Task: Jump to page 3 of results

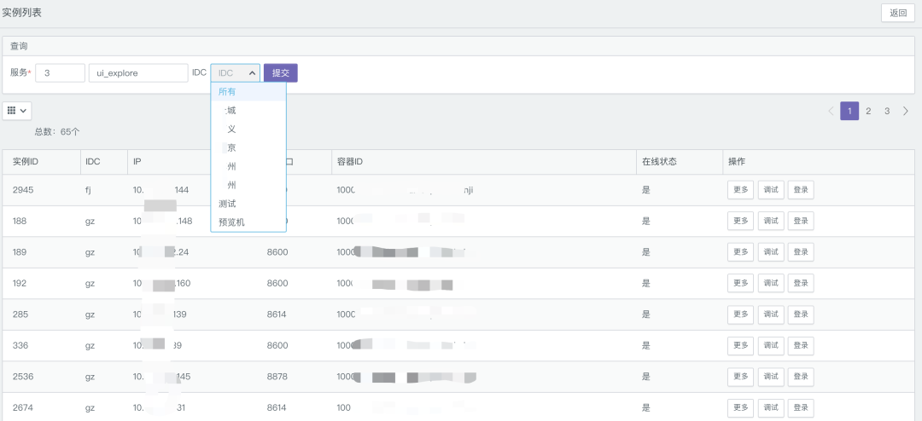Action: point(887,111)
